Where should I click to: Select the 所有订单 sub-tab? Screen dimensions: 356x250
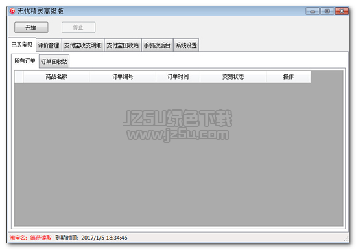[x=25, y=61]
